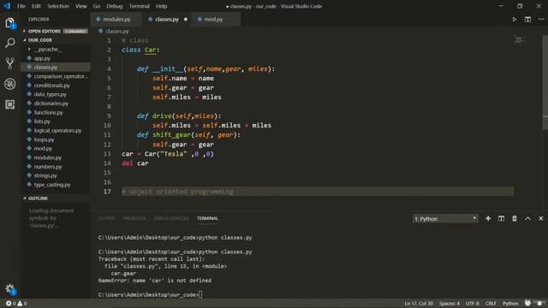Viewport: 548px width, 308px height.
Task: Open data_types.py in the explorer
Action: pyautogui.click(x=56, y=94)
